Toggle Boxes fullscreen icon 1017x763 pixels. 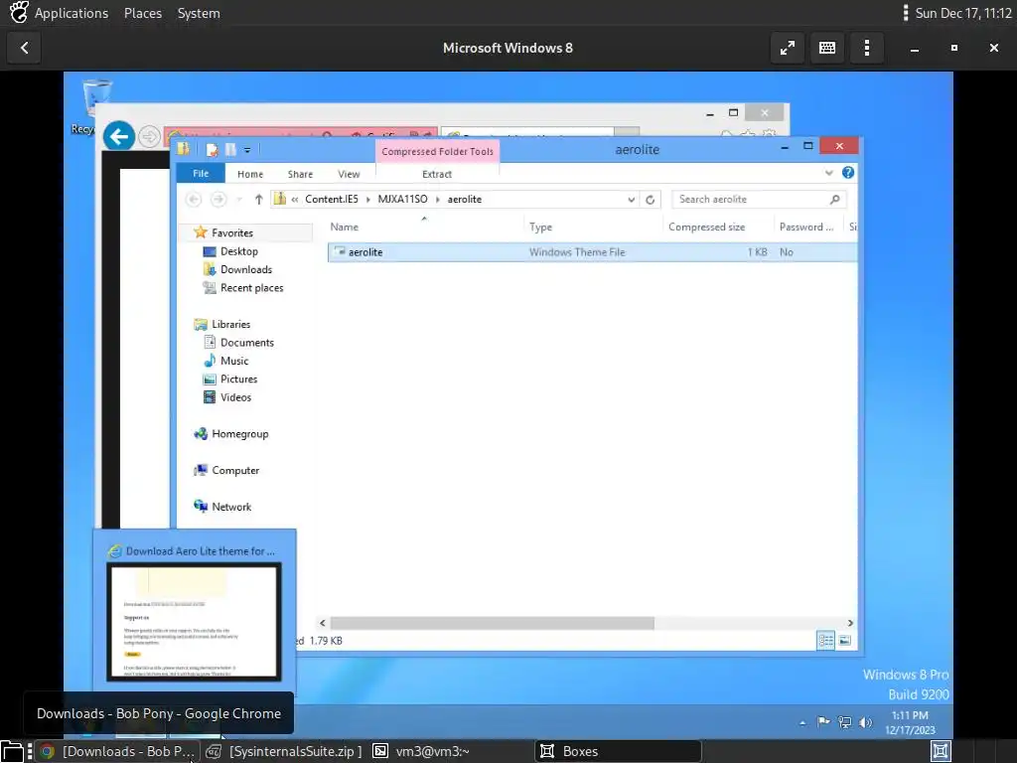point(787,48)
